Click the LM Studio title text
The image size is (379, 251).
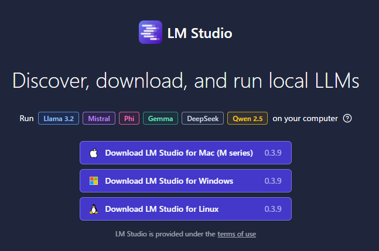(200, 33)
